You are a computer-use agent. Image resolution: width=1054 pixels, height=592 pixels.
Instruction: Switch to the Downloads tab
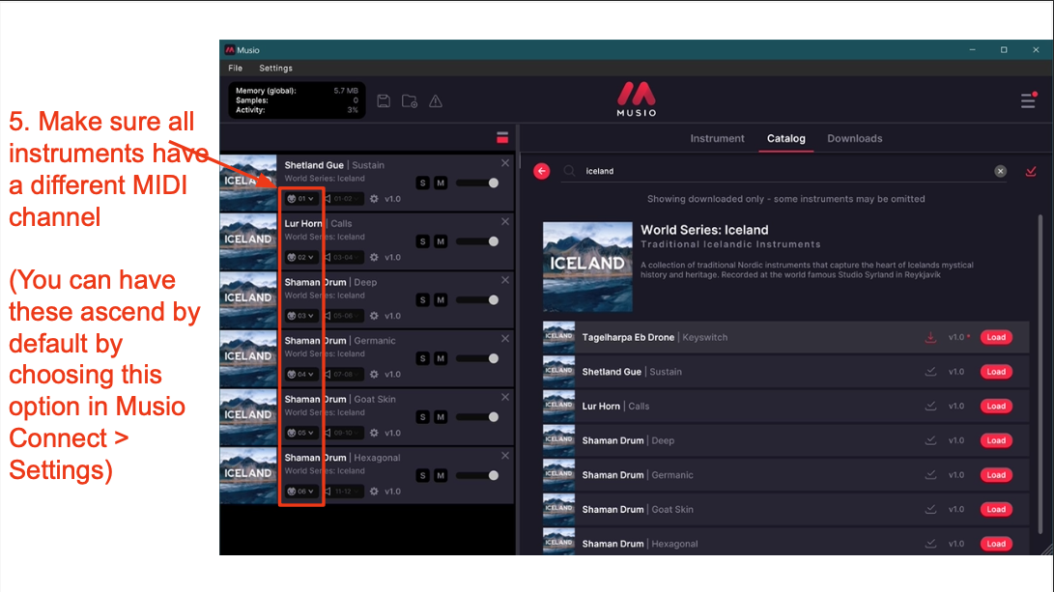point(854,138)
